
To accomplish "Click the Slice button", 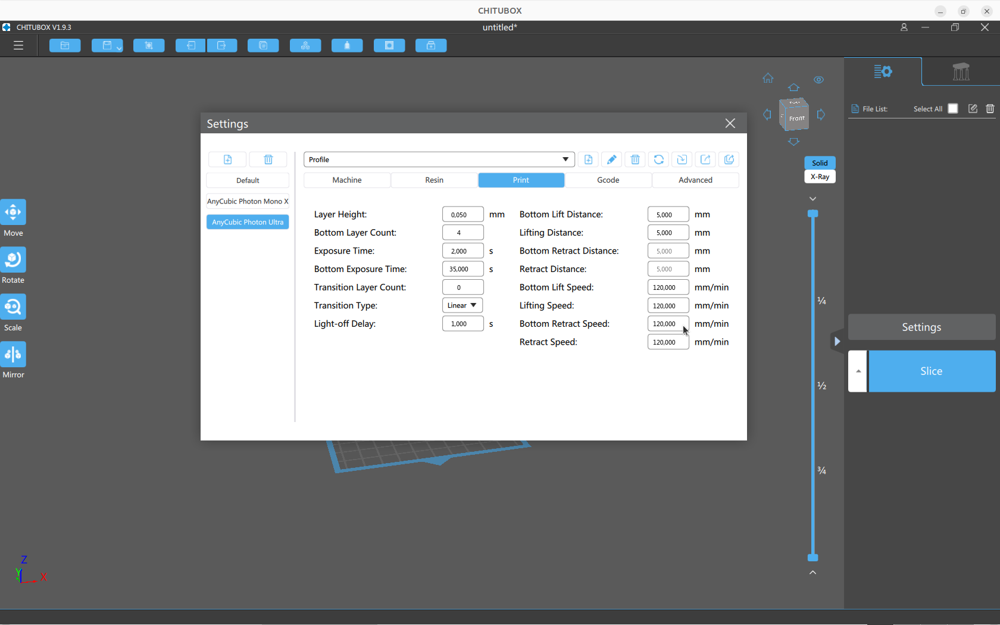I will tap(932, 371).
